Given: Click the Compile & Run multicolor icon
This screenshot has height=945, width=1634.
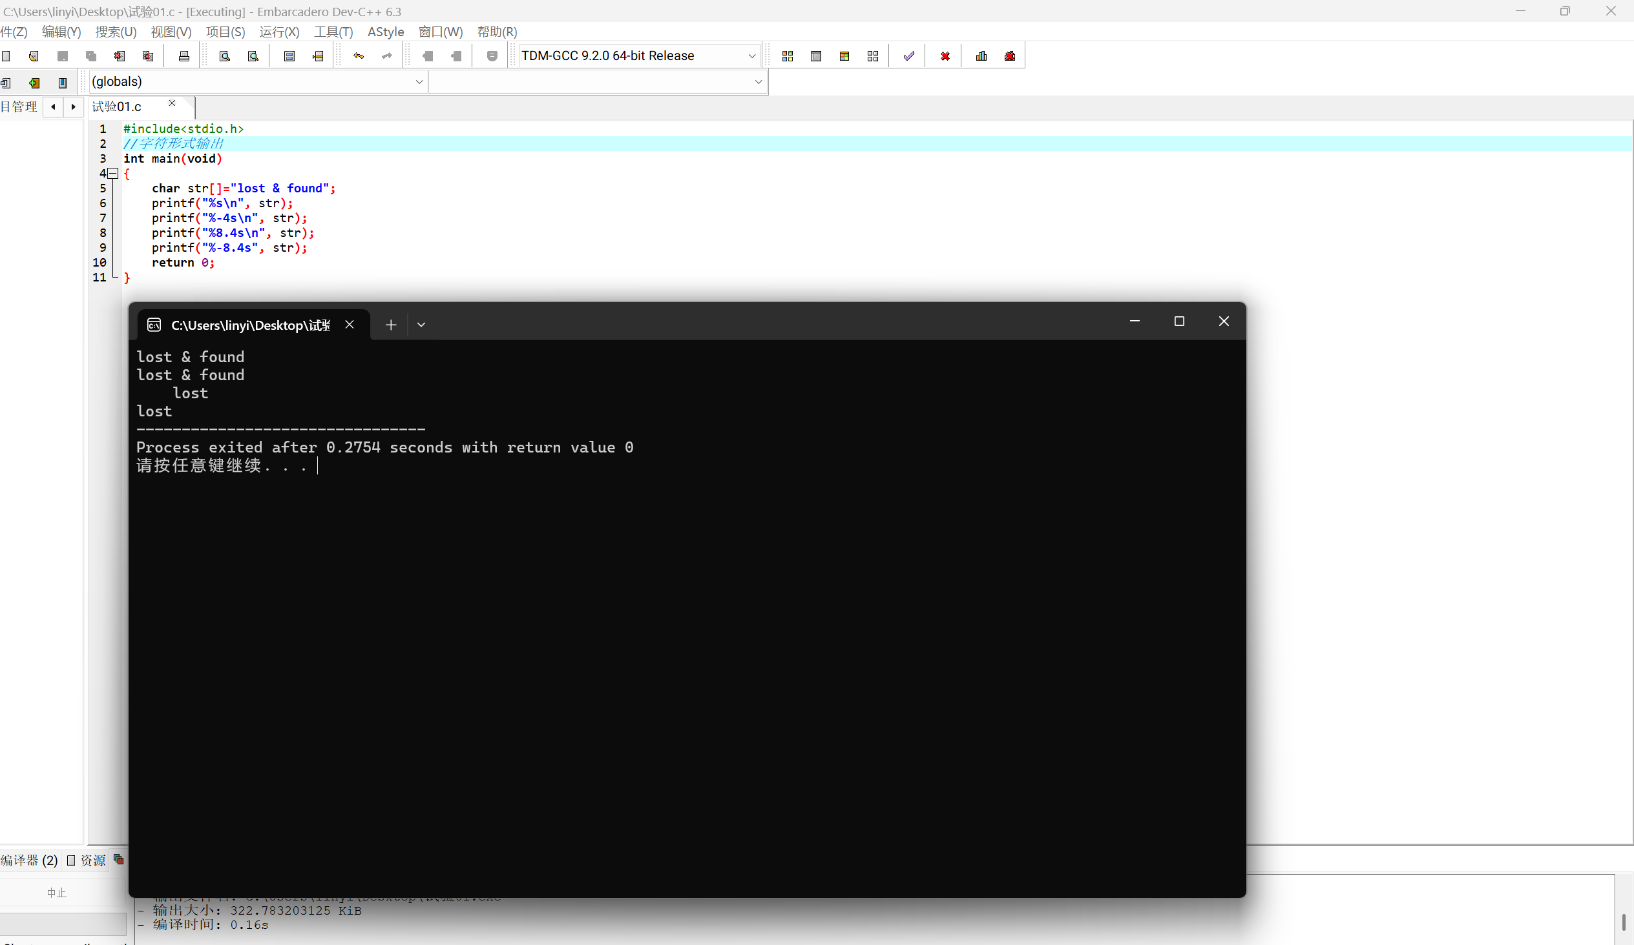Looking at the screenshot, I should click(844, 56).
